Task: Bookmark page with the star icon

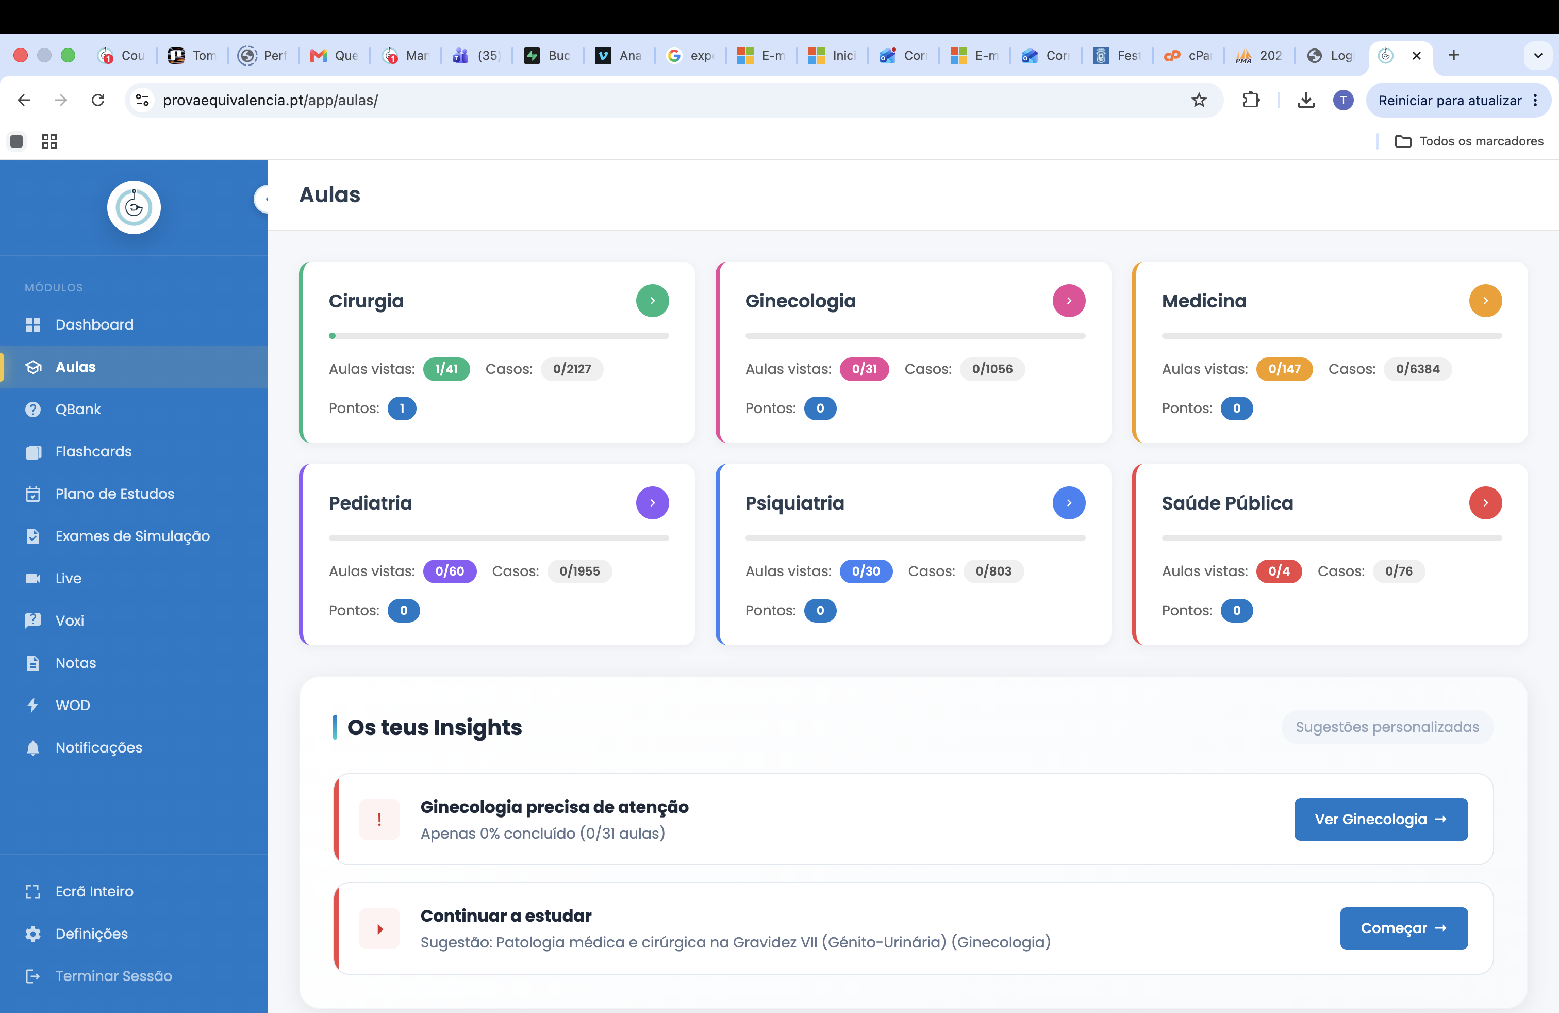Action: 1198,100
